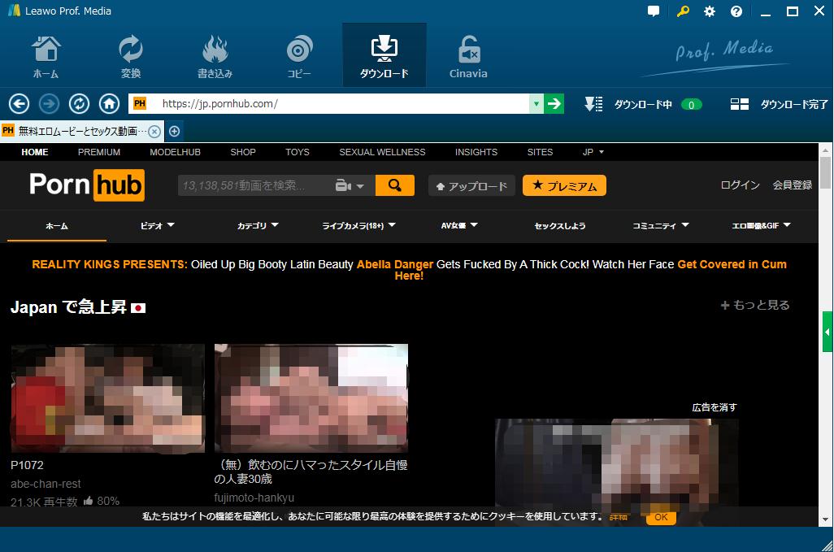Open the activation key icon
This screenshot has width=834, height=552.
point(683,11)
